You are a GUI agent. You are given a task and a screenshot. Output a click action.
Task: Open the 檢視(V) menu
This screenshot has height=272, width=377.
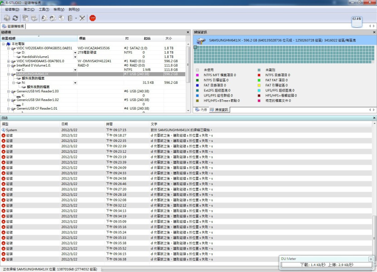[58, 10]
